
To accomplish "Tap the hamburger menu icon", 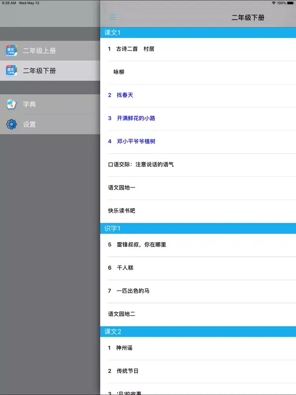I will 113,17.
